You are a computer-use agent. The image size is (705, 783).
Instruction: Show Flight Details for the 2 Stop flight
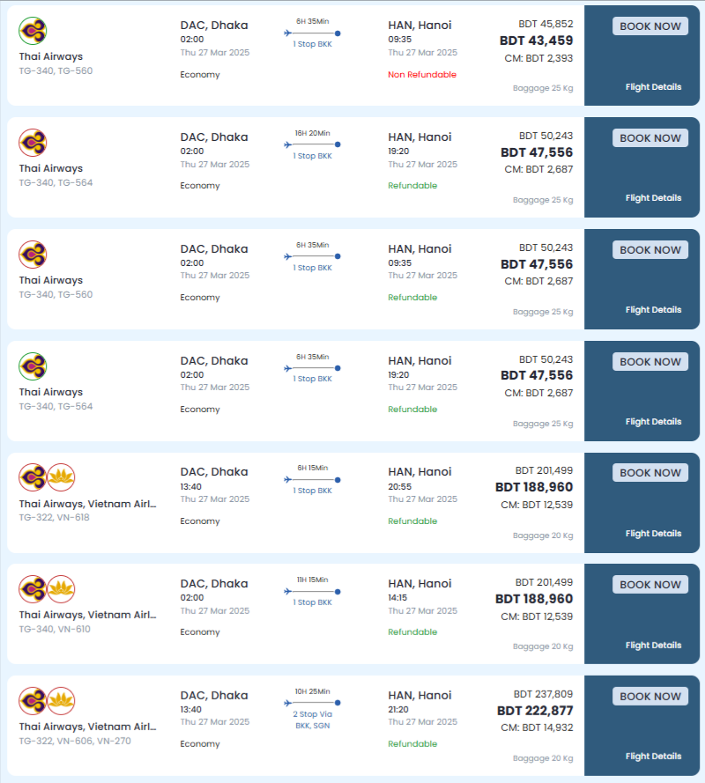[x=653, y=756]
